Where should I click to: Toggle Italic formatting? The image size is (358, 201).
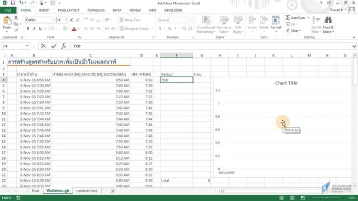point(34,28)
